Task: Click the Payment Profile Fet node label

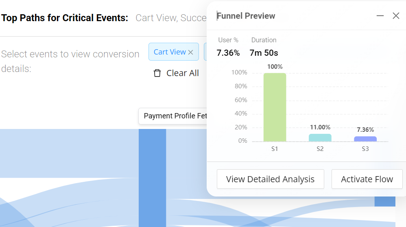Action: coord(175,116)
